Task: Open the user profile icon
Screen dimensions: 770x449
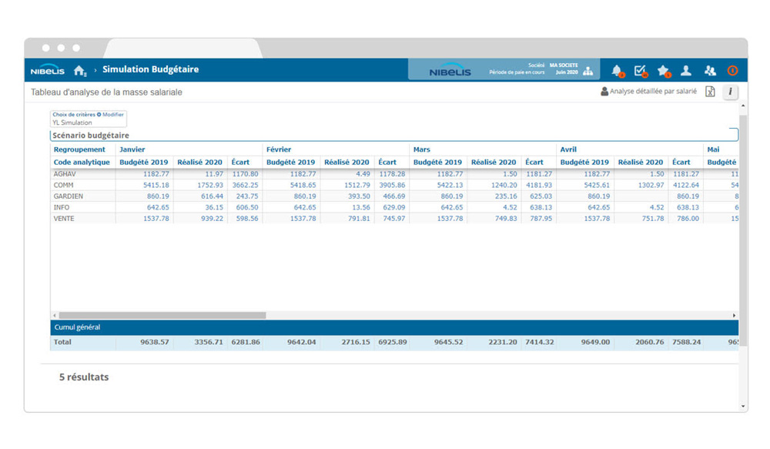Action: (686, 71)
